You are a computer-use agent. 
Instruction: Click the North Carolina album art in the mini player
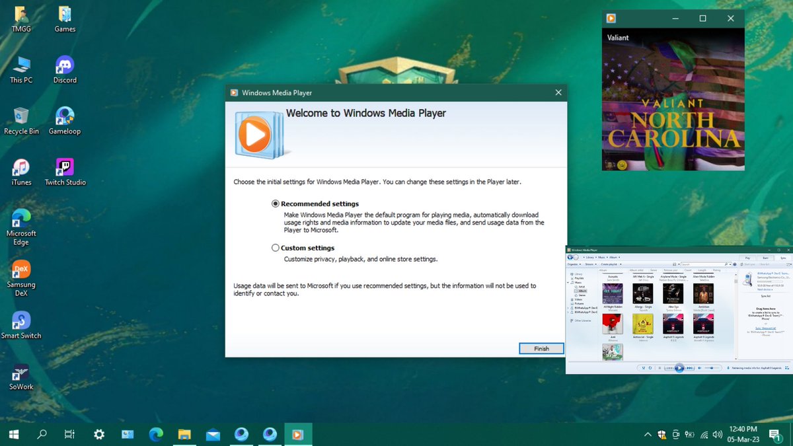point(673,99)
